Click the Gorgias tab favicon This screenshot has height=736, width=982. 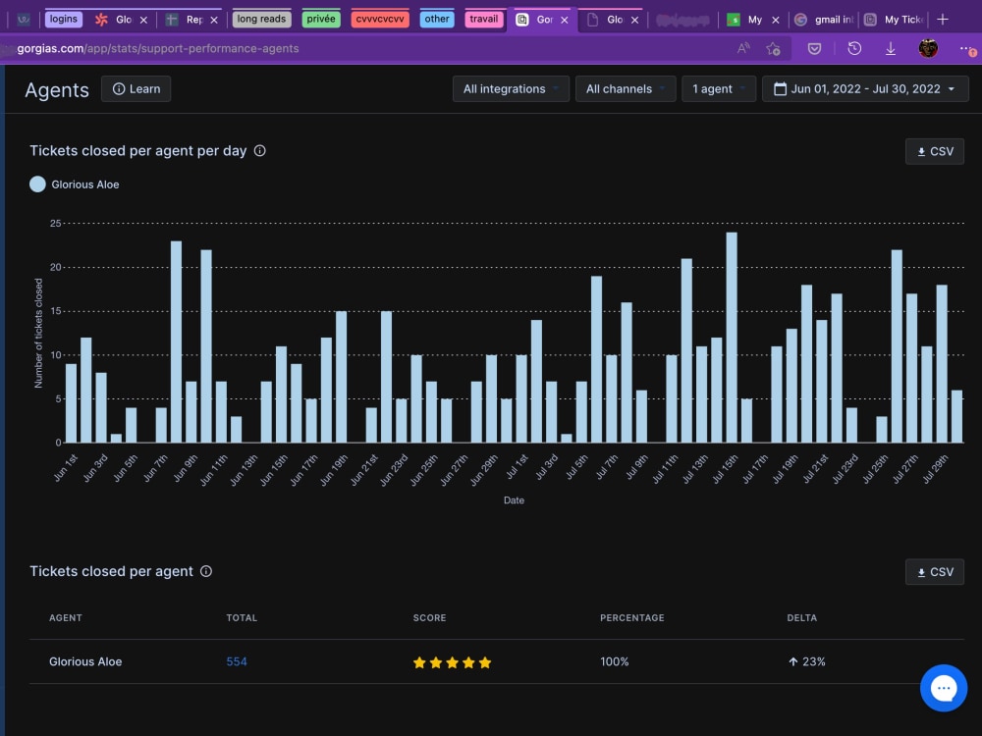coord(521,20)
